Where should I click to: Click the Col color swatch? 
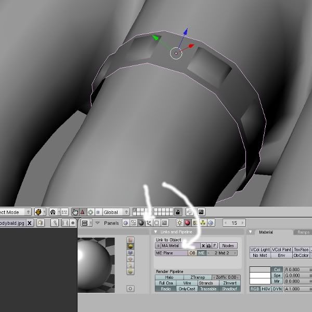click(260, 269)
